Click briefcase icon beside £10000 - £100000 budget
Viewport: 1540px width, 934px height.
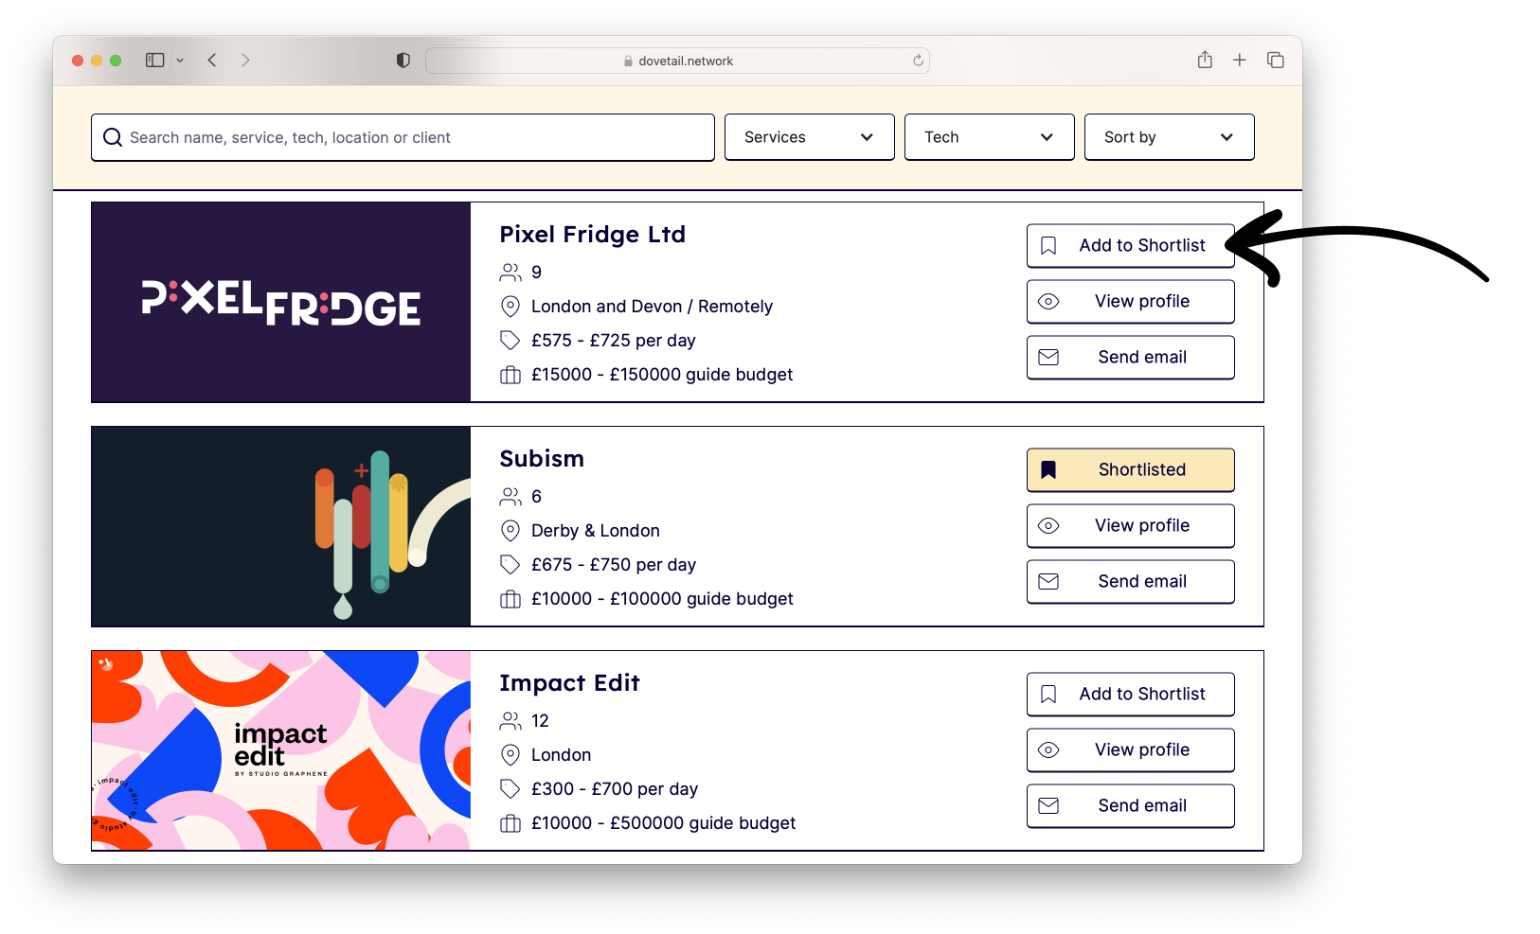510,599
